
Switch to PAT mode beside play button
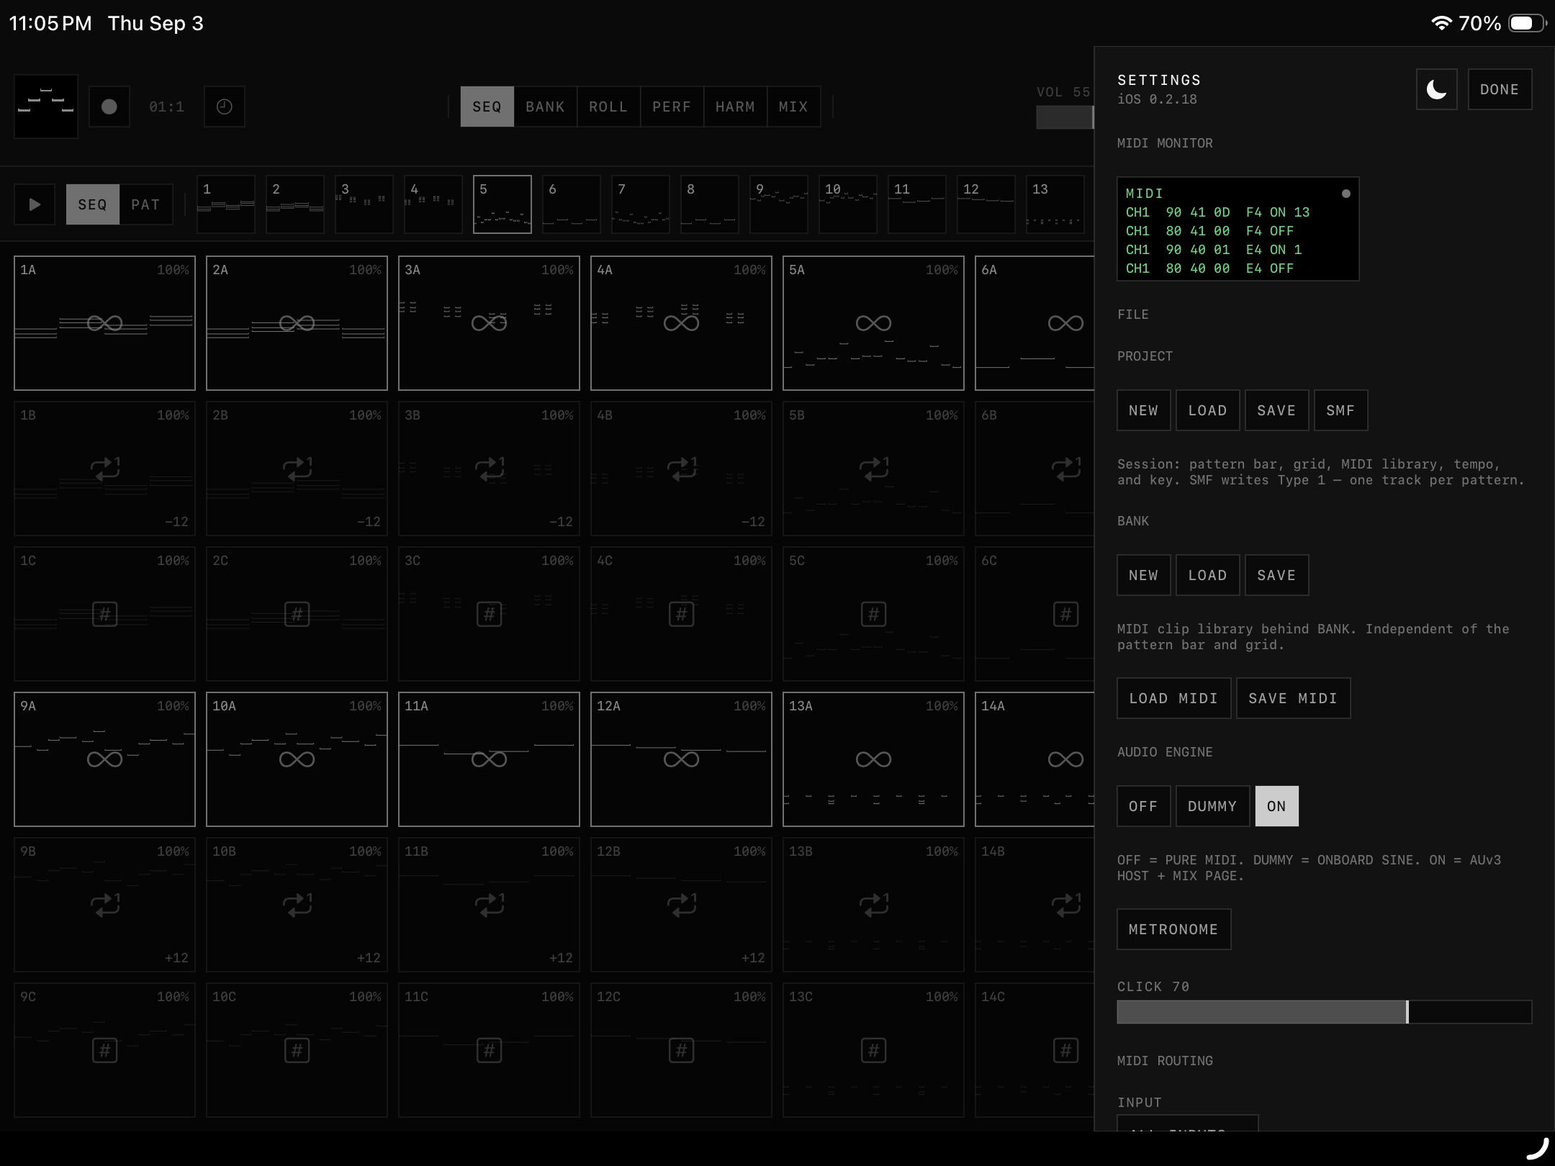tap(145, 204)
